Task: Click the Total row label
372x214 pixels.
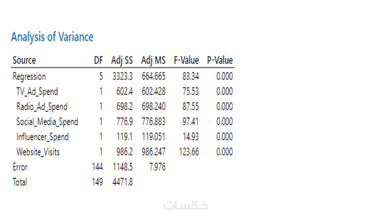Action: point(20,182)
